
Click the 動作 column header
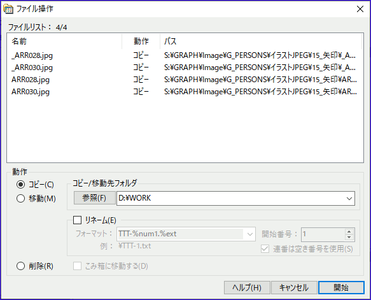tap(141, 41)
